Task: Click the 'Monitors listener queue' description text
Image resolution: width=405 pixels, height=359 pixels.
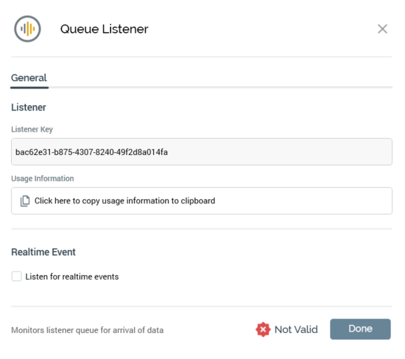Action: (87, 330)
